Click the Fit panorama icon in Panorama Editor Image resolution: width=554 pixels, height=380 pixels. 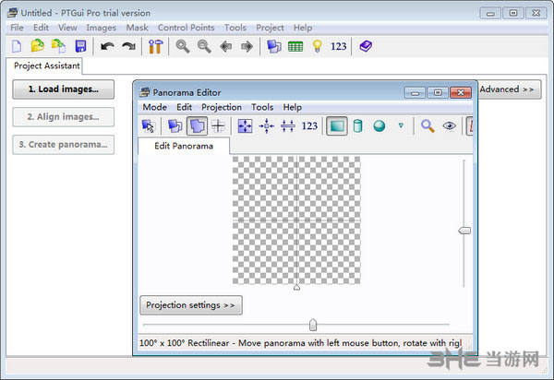click(245, 126)
